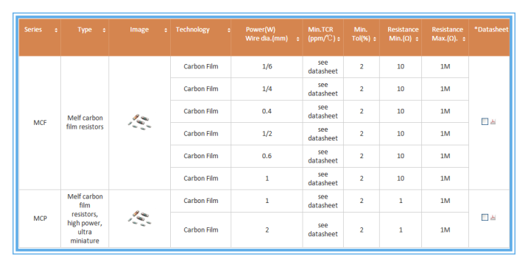Click the sort arrows in Image column
This screenshot has height=267, width=528.
click(166, 30)
